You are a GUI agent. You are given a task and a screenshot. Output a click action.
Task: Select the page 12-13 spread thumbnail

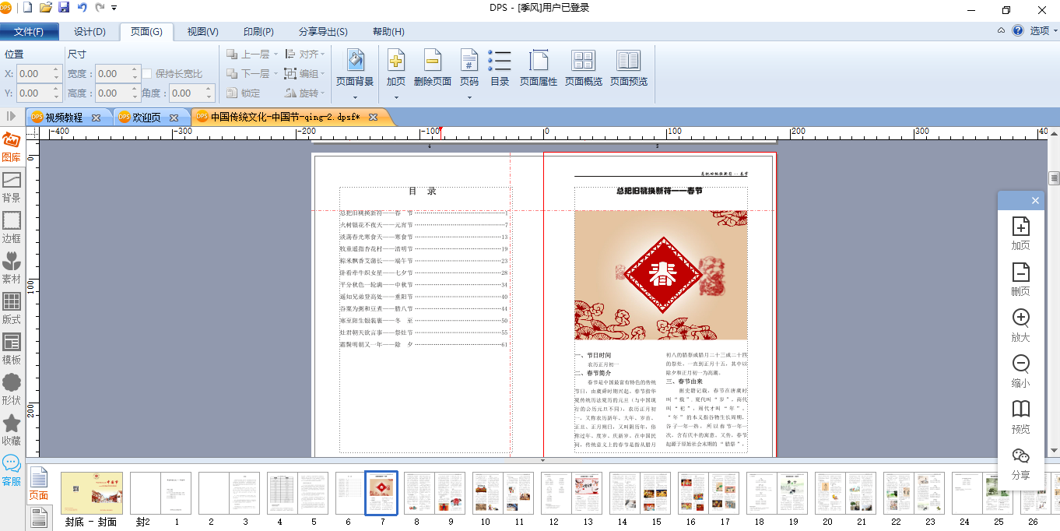[571, 493]
